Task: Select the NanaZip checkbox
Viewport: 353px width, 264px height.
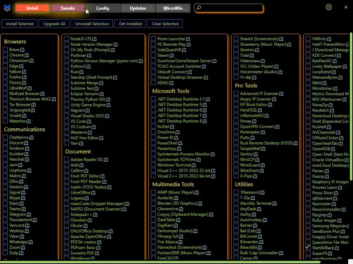Action: [x=308, y=105]
